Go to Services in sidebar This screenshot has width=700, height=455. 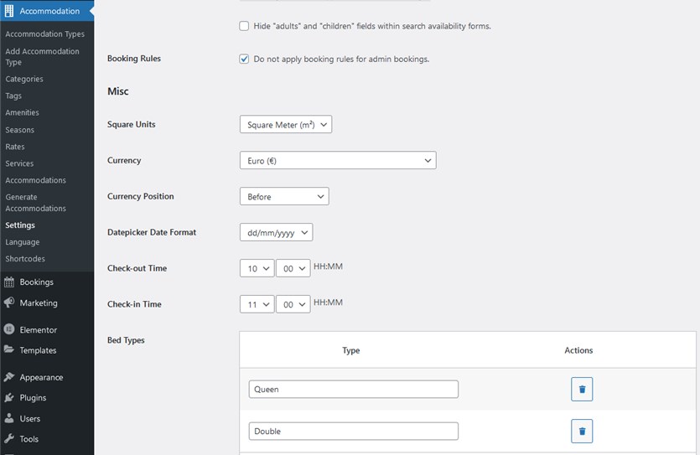[19, 163]
